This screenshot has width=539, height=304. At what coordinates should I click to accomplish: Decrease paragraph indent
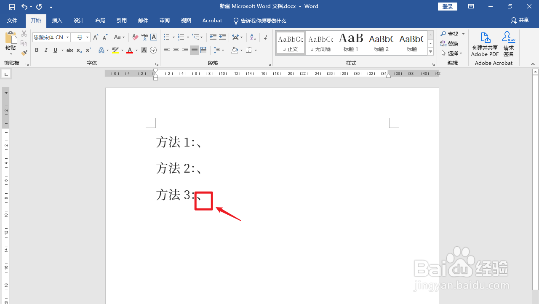(213, 37)
